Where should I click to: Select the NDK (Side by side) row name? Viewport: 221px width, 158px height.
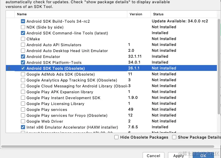click(45, 27)
